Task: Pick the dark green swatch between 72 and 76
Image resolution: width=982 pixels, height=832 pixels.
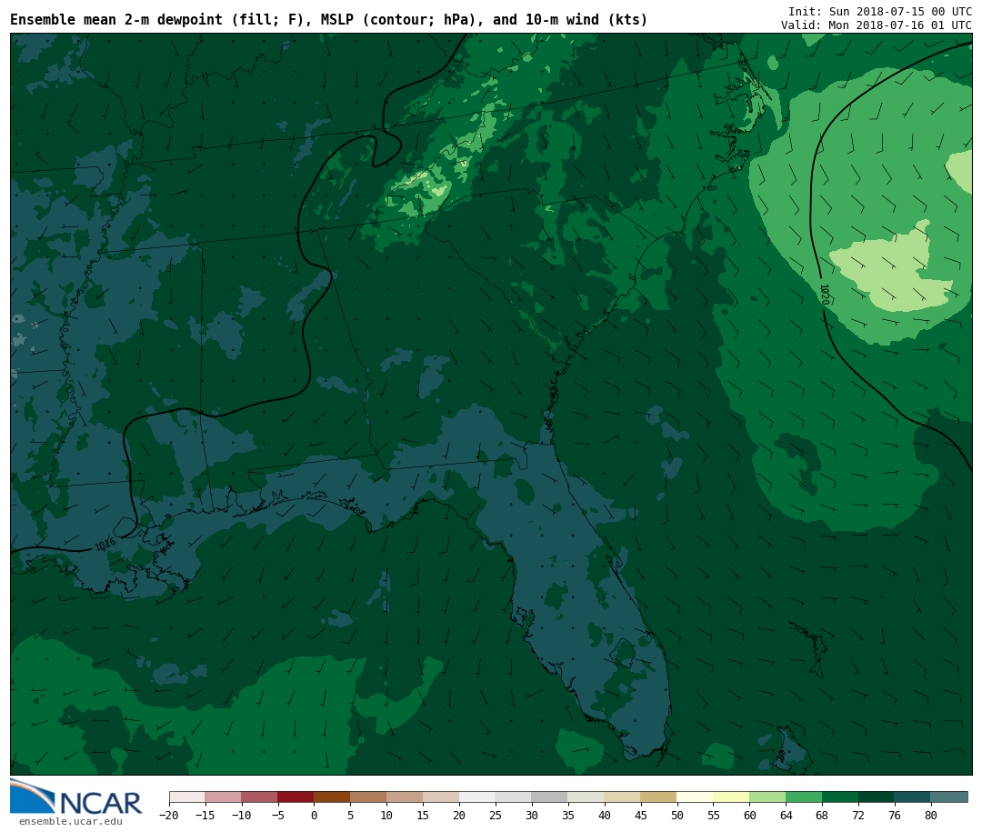Action: (877, 797)
